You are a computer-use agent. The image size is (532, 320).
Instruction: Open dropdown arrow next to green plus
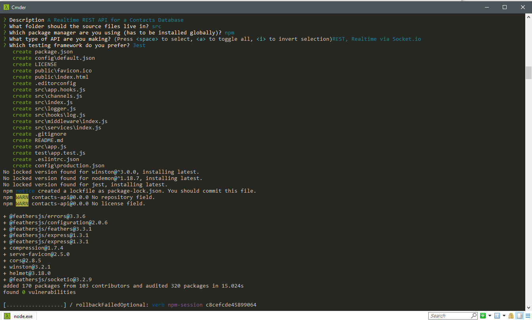tap(490, 316)
